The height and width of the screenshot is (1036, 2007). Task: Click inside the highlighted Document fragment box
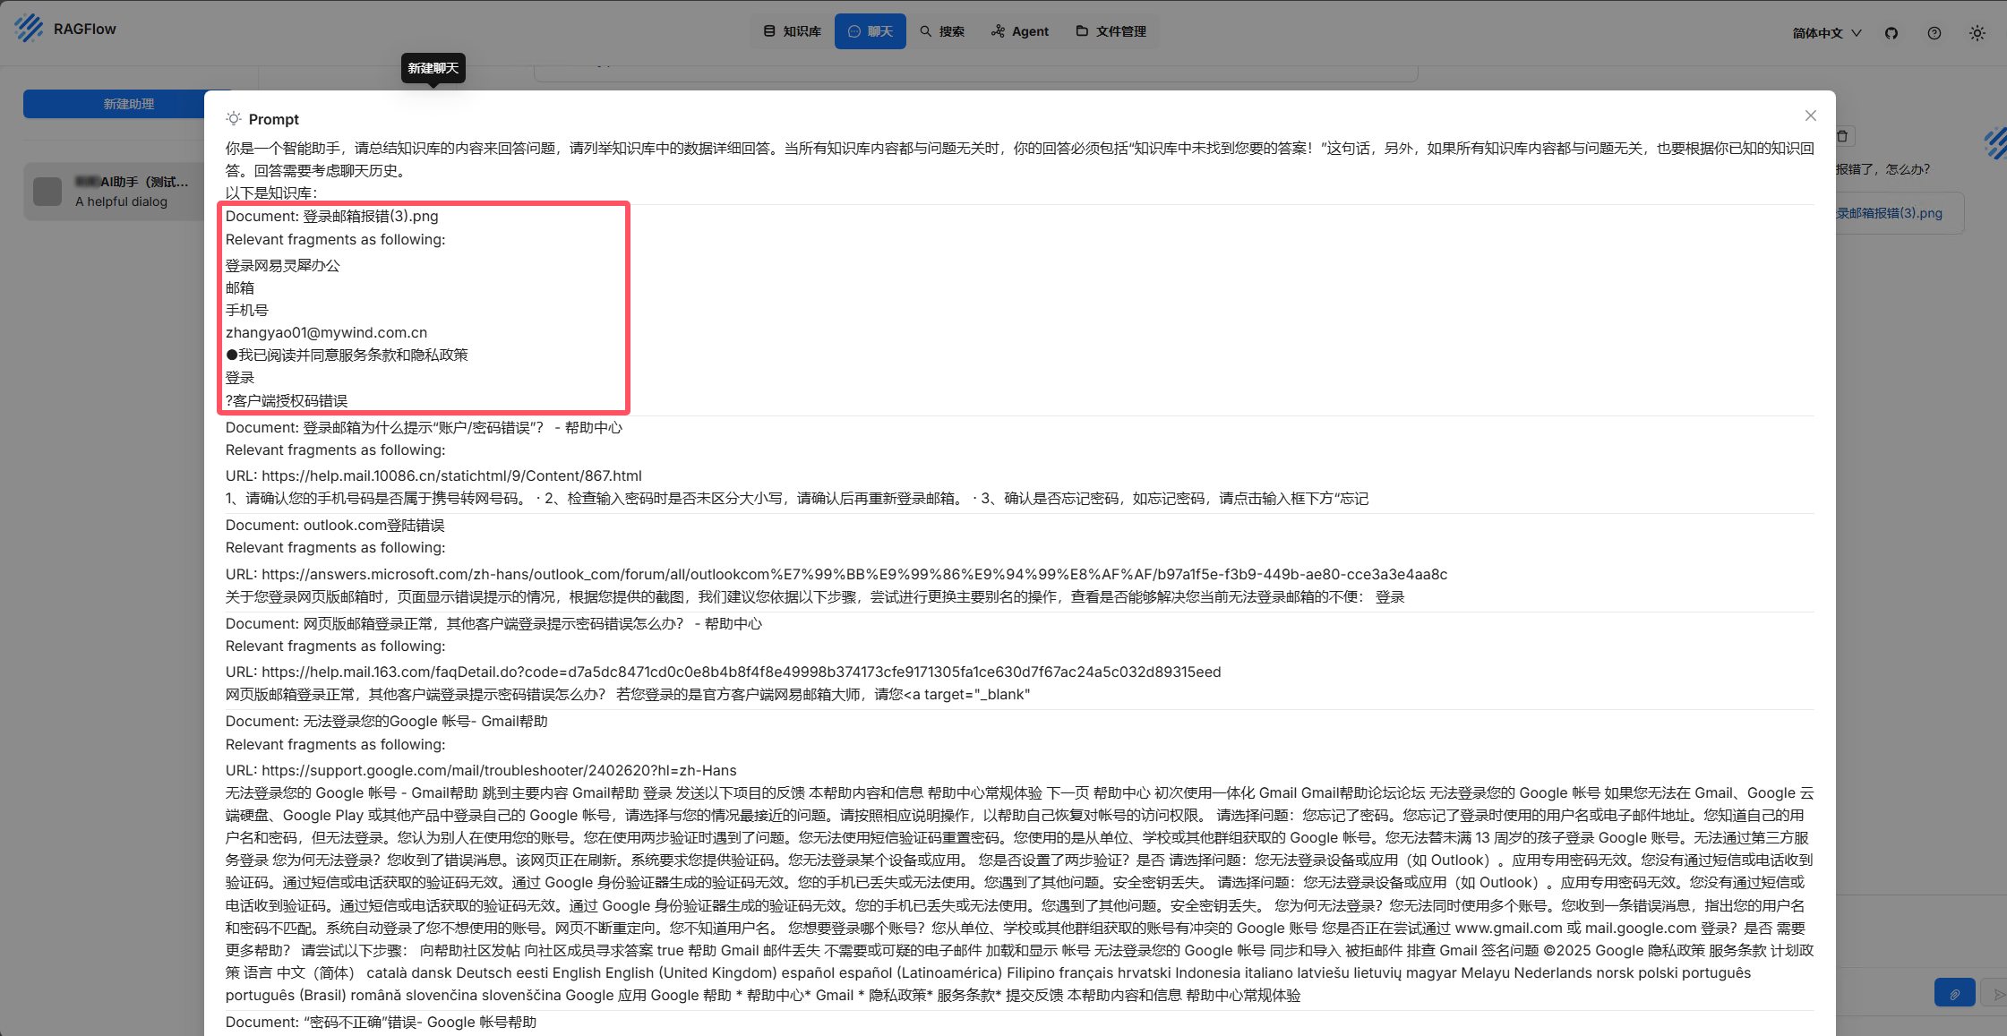pyautogui.click(x=423, y=309)
